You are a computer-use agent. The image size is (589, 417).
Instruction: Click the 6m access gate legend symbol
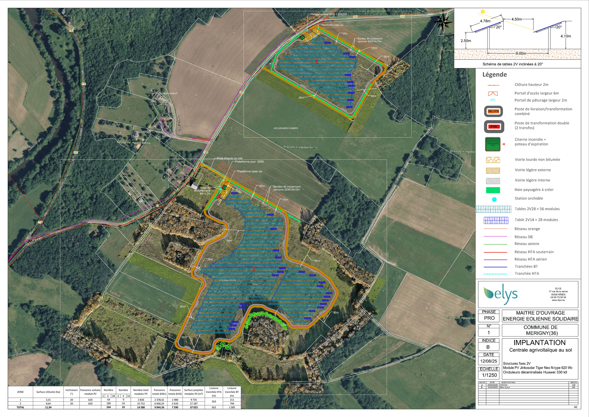493,93
